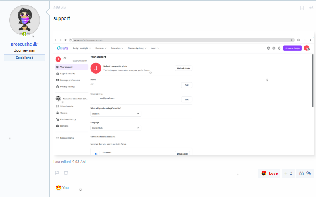The width and height of the screenshot is (316, 197).
Task: Click the browser three-dot menu icon
Action: point(310,40)
